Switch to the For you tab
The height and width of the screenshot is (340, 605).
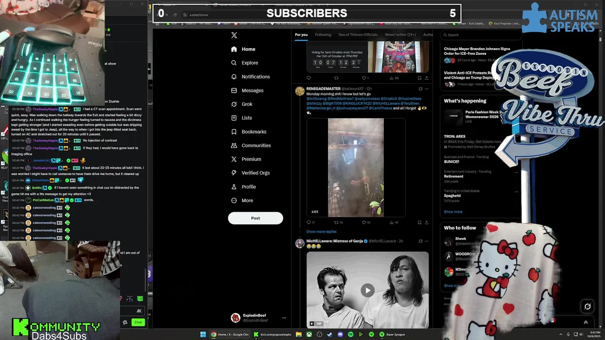(x=301, y=34)
